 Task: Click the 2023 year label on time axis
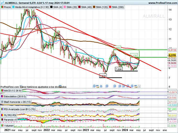[86, 130]
